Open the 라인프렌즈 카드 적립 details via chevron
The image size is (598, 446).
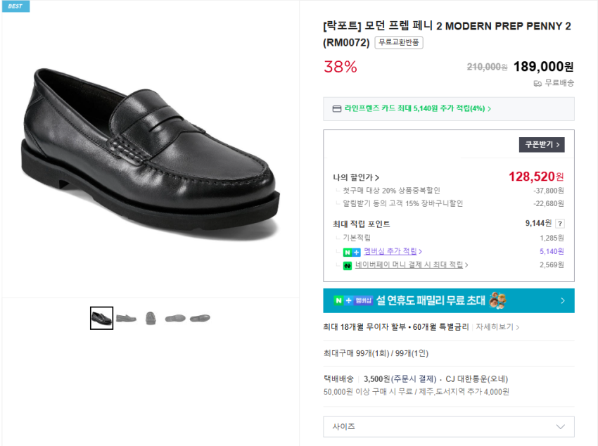click(x=488, y=110)
